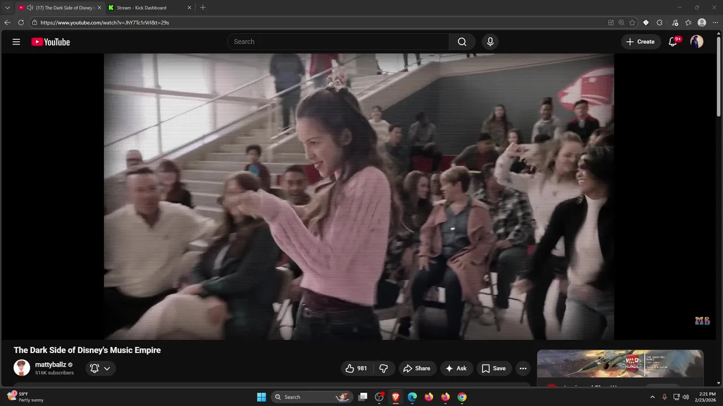Open the browser extensions puzzle icon

659,23
